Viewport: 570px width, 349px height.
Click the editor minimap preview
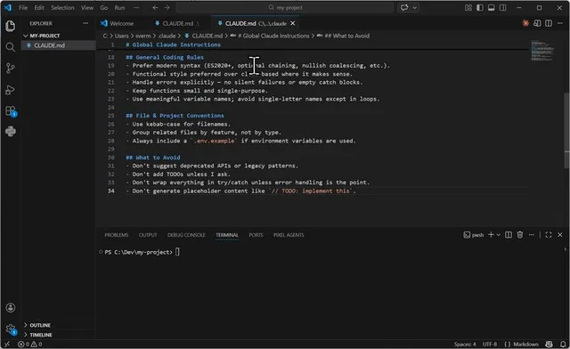click(x=542, y=50)
